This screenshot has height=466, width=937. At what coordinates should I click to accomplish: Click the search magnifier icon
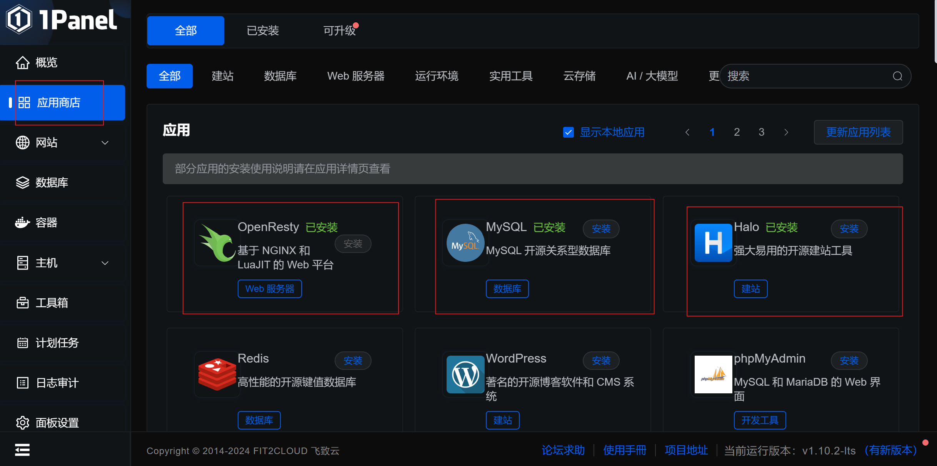tap(897, 76)
